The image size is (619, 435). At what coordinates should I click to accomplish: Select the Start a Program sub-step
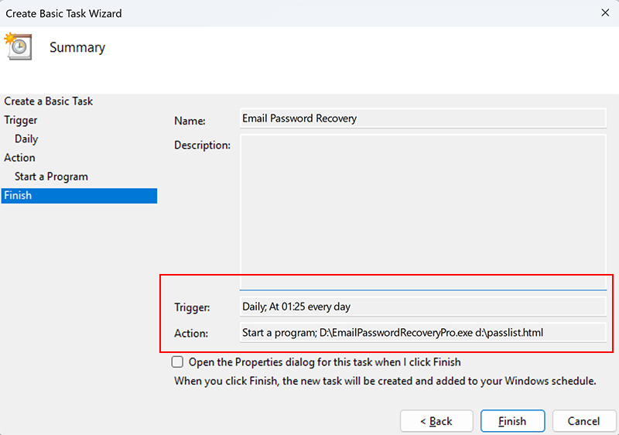click(x=51, y=176)
